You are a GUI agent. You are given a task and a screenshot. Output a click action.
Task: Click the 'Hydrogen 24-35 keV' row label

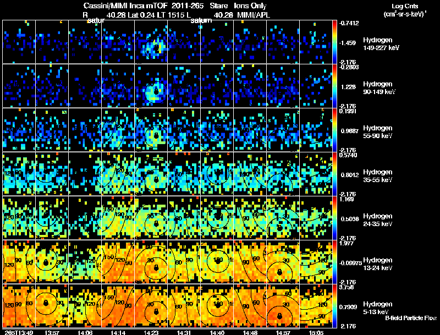[x=378, y=220]
